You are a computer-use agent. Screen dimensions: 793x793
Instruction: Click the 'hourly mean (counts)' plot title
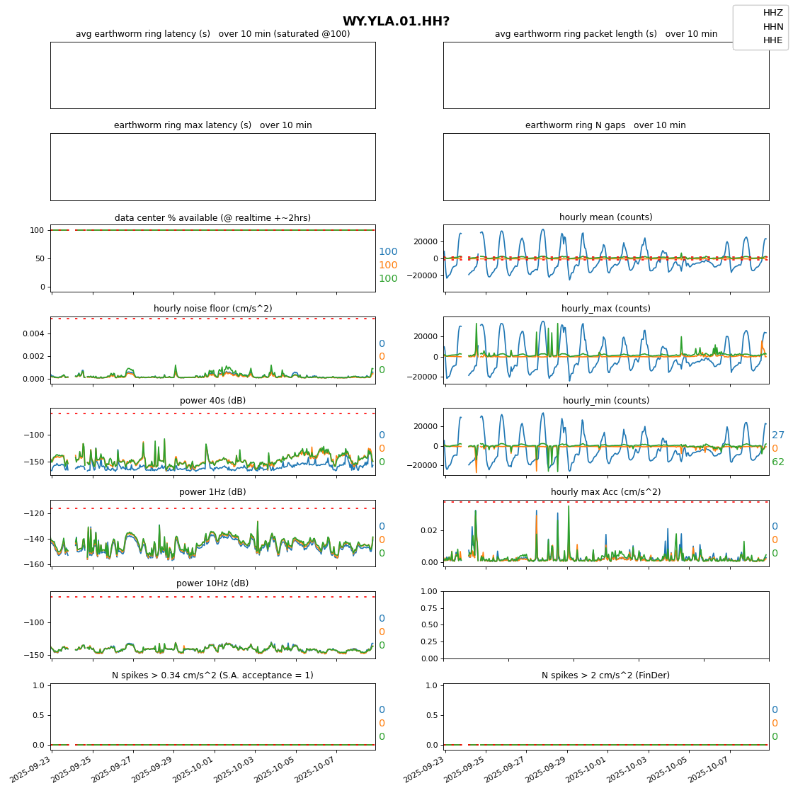[605, 217]
